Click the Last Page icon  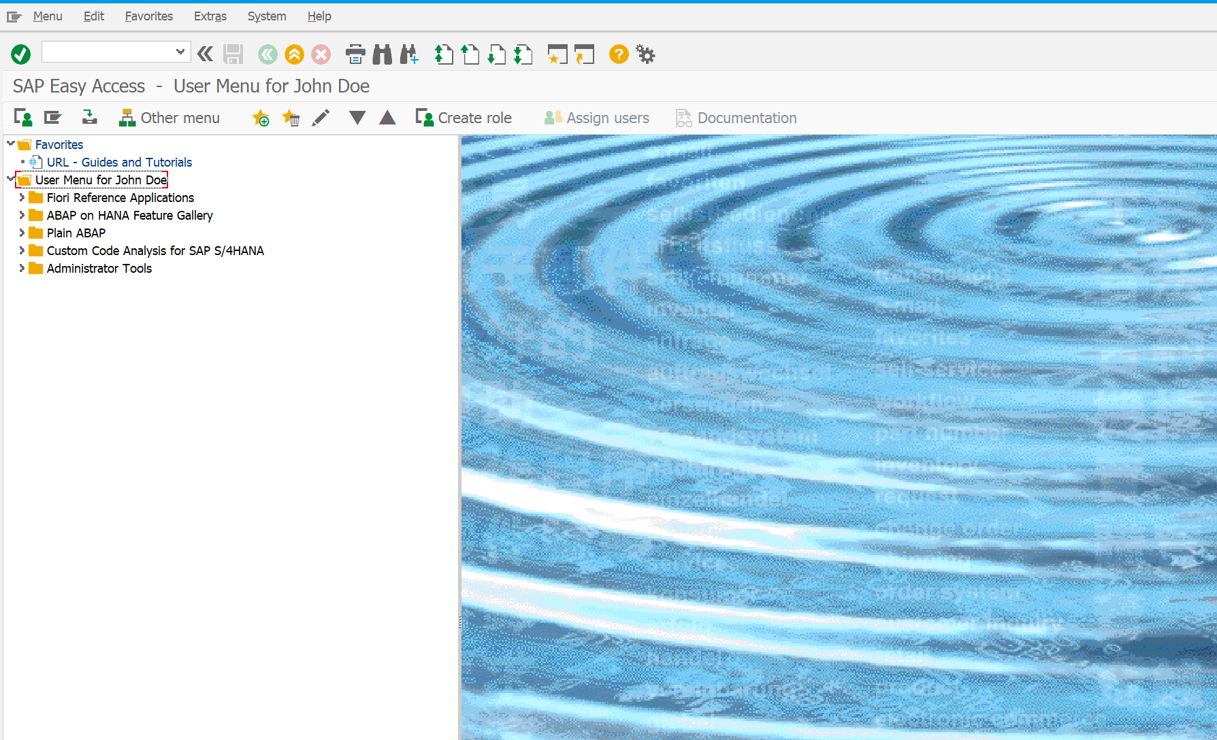pyautogui.click(x=523, y=54)
